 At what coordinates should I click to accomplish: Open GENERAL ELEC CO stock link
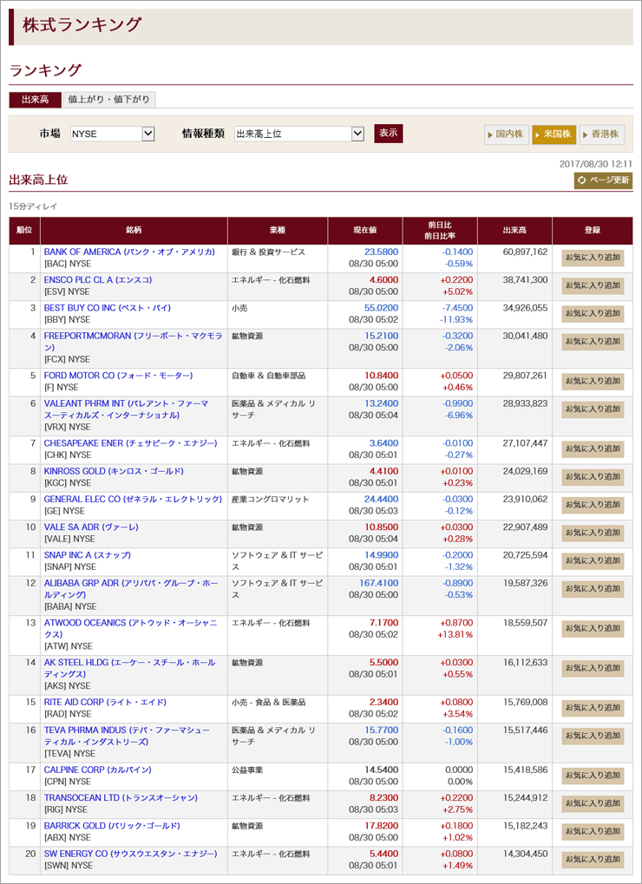[x=133, y=499]
